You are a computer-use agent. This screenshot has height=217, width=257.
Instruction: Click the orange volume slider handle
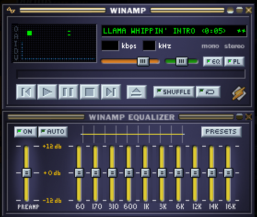click(x=143, y=61)
